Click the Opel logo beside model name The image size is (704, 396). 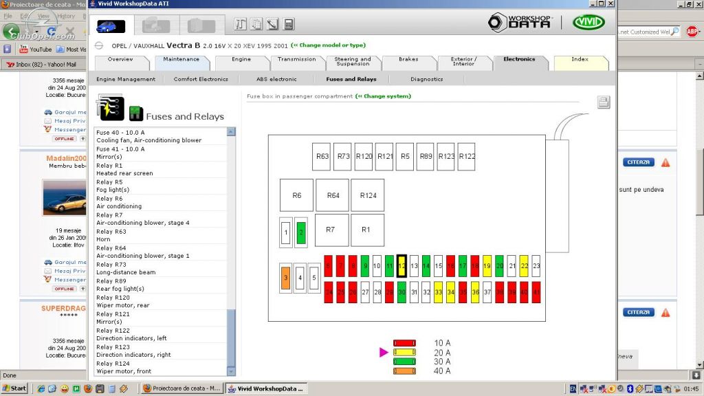coord(99,46)
